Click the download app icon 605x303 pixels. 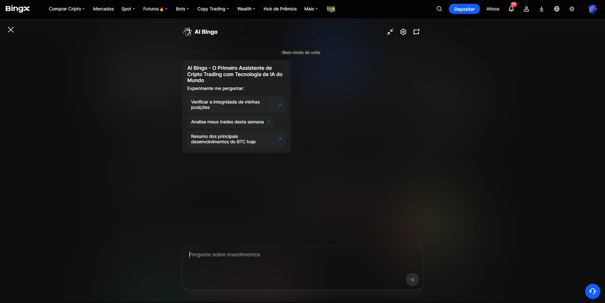click(x=541, y=9)
